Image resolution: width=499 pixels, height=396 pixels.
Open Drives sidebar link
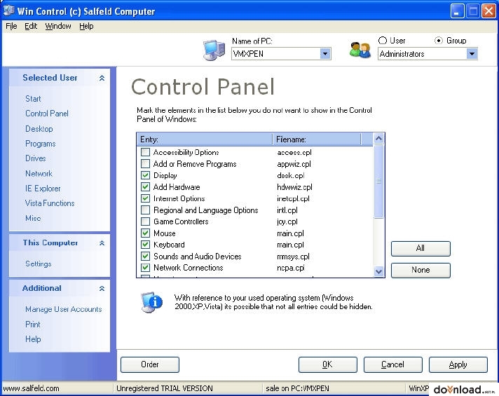tap(36, 158)
